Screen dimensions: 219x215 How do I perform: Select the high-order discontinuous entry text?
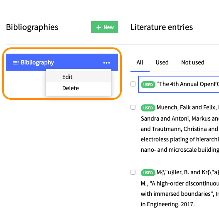180,188
